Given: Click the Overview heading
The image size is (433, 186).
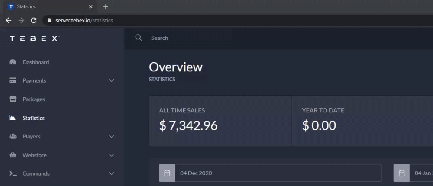Looking at the screenshot, I should (176, 67).
